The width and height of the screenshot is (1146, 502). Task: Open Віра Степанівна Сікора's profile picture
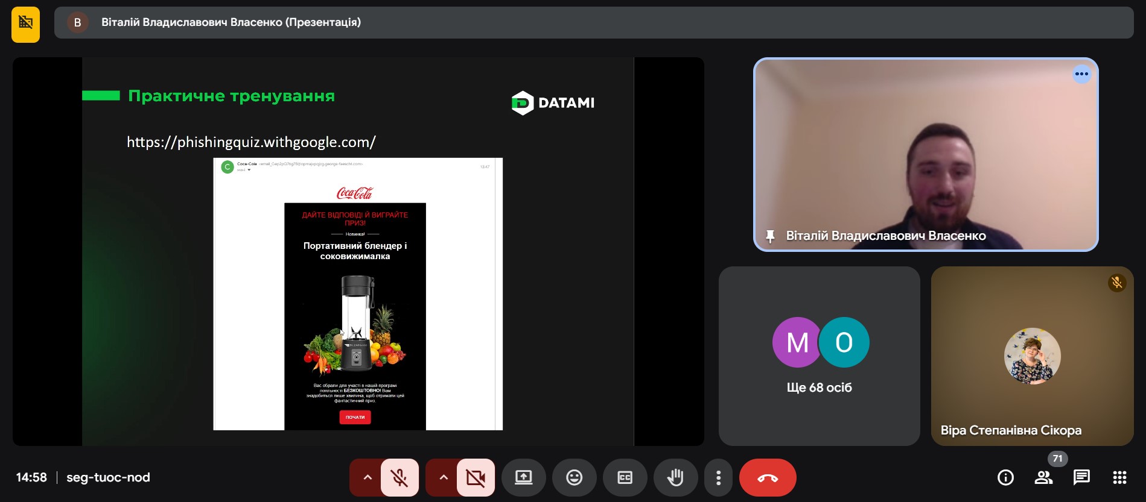tap(1032, 356)
